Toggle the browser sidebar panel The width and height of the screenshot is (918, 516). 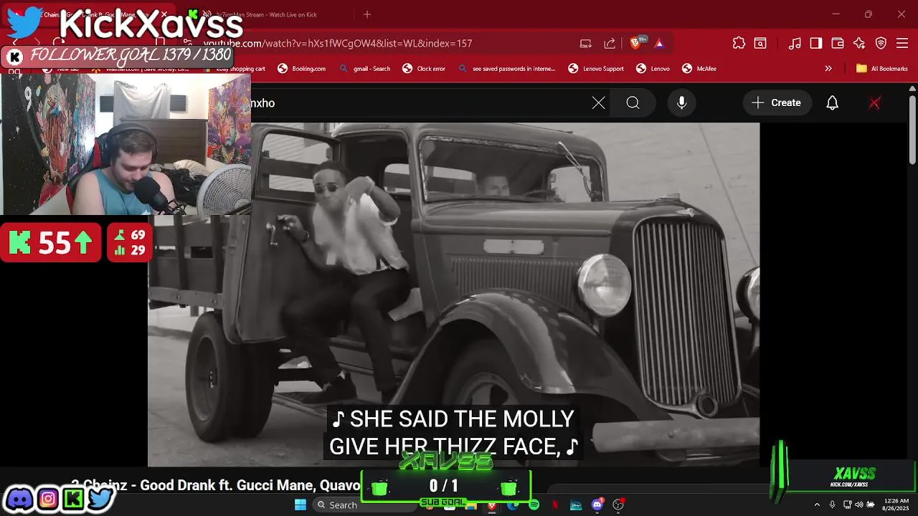816,43
